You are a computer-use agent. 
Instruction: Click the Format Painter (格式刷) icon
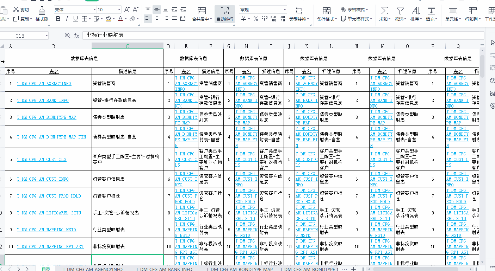(42, 11)
